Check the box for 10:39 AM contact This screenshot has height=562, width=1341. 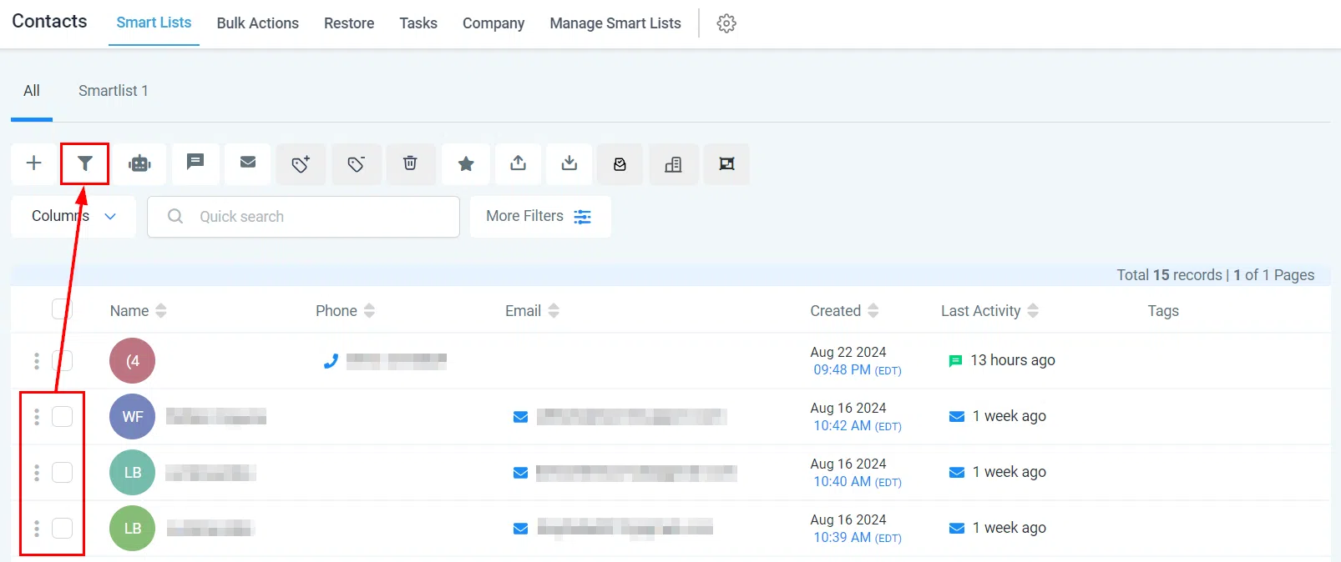pyautogui.click(x=62, y=528)
